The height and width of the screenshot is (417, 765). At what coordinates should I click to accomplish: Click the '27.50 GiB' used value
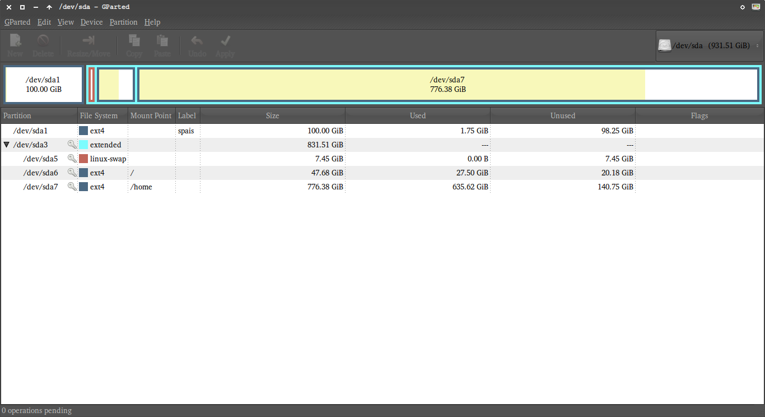click(472, 173)
